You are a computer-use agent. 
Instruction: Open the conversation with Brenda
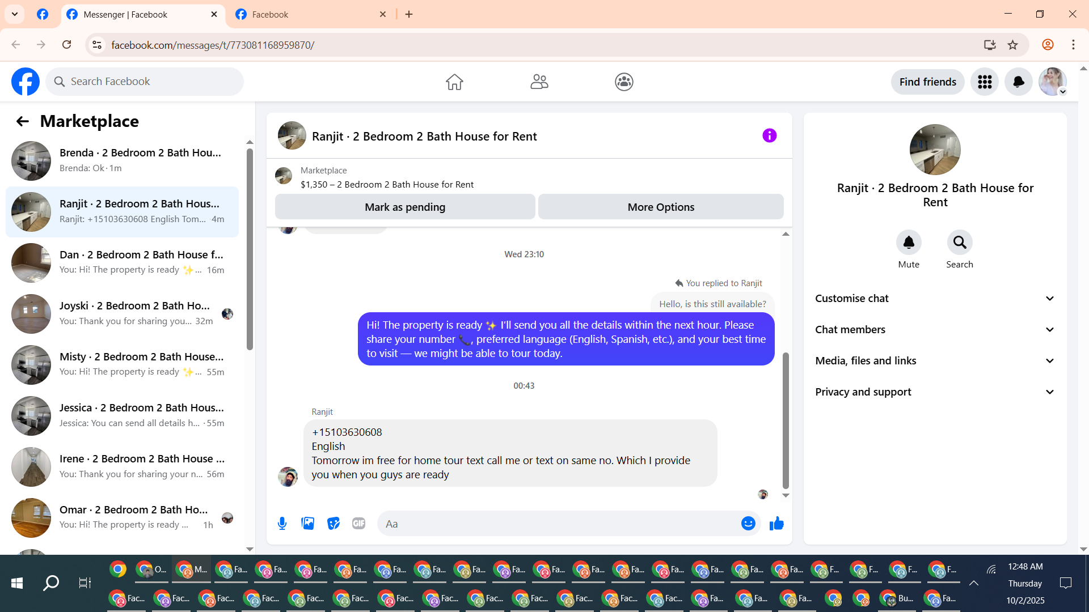pyautogui.click(x=122, y=160)
